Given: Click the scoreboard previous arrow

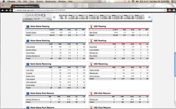Looking at the screenshot, I should 54,17.
